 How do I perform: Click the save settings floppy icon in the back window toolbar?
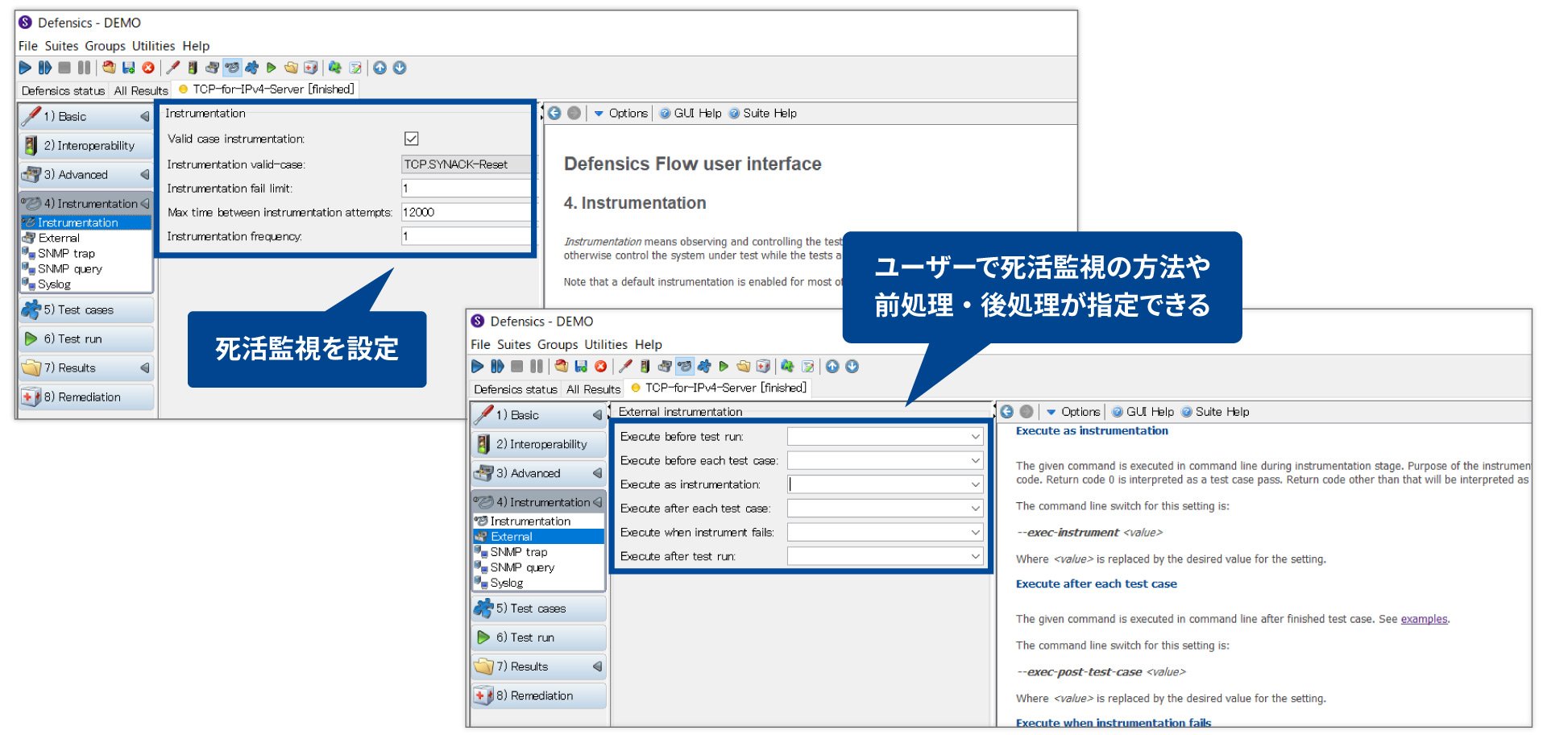click(x=128, y=68)
